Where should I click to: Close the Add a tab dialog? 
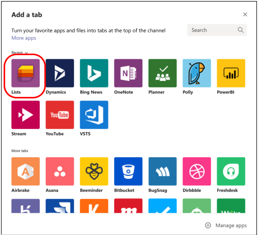click(245, 14)
